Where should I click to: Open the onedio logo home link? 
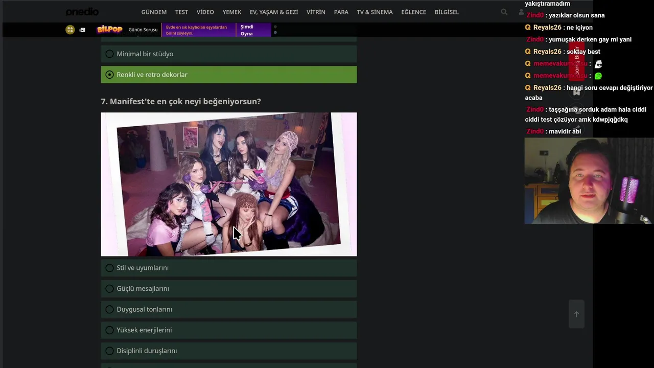[82, 12]
